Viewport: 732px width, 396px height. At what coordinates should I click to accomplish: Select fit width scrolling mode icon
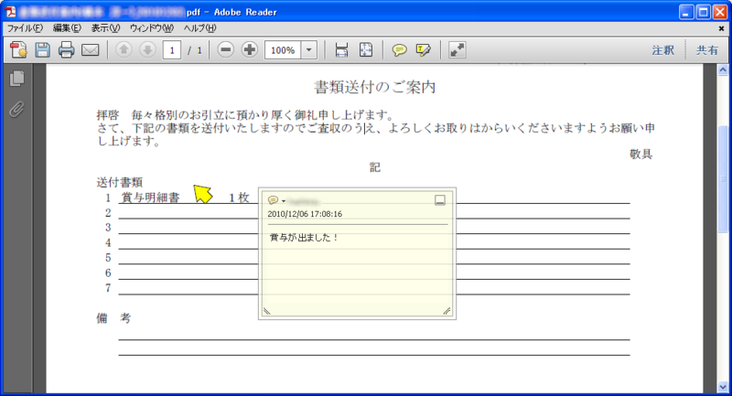coord(341,50)
